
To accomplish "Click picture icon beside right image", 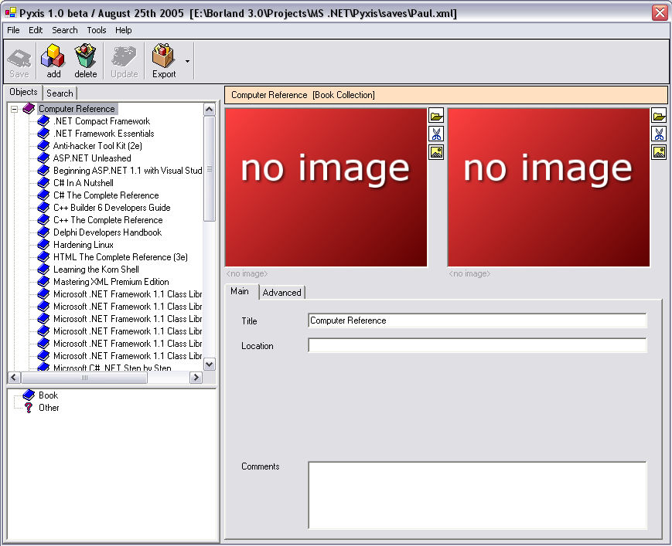I will pos(659,152).
